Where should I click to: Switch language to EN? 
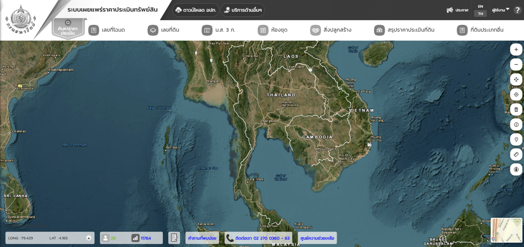[480, 7]
